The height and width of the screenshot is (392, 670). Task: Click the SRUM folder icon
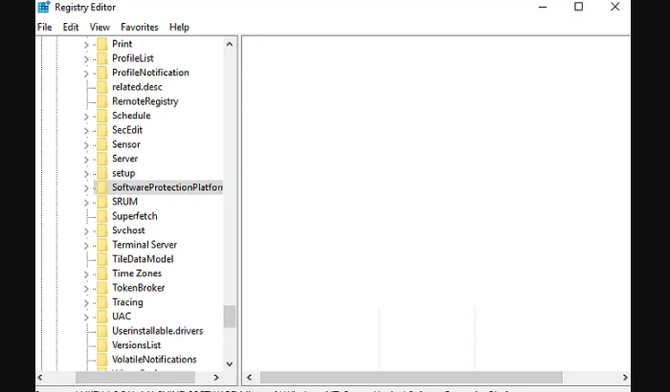(102, 202)
